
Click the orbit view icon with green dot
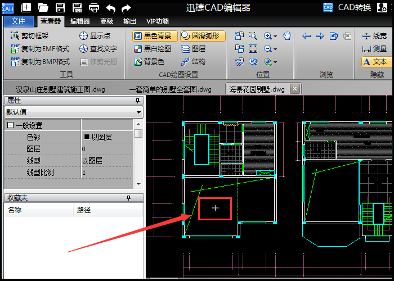pos(267,62)
